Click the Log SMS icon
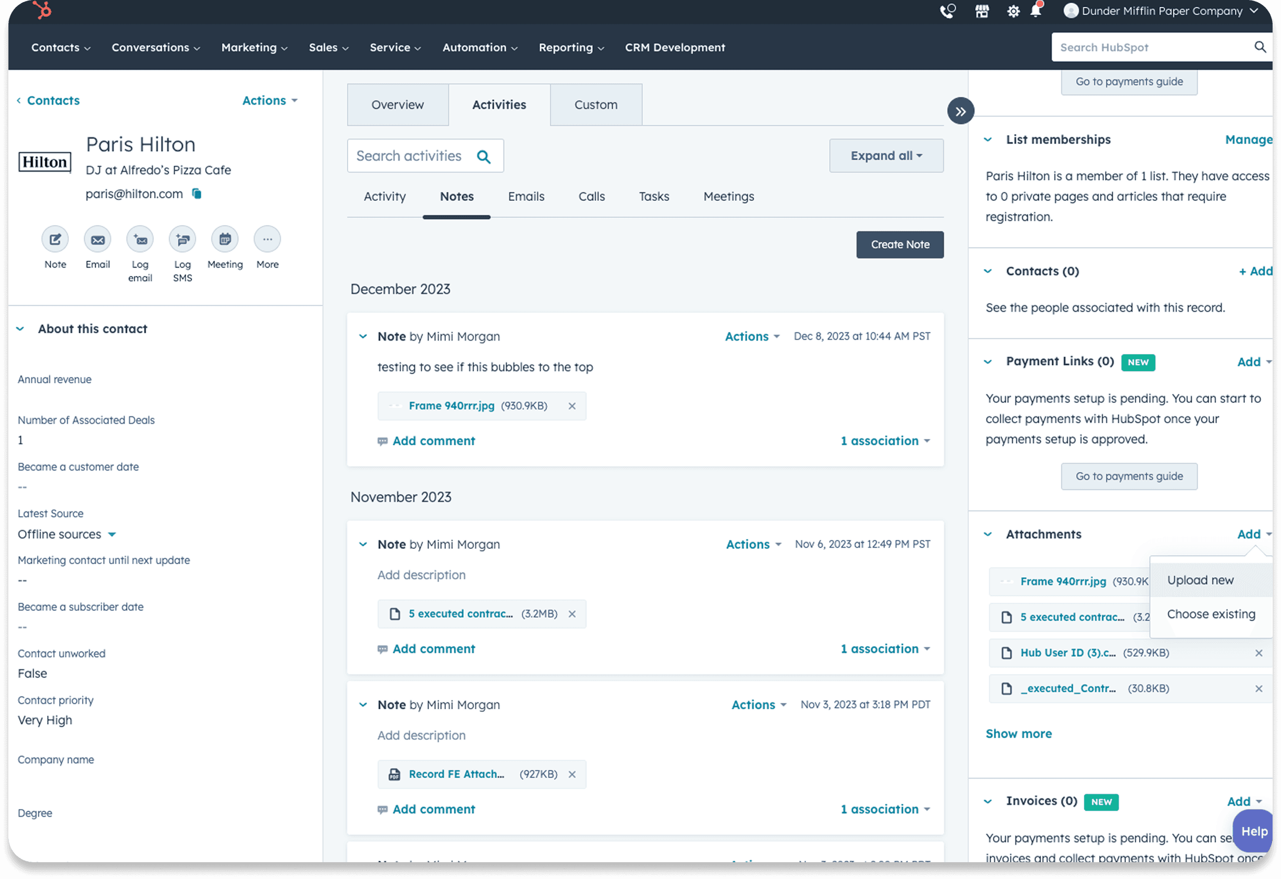 point(182,239)
